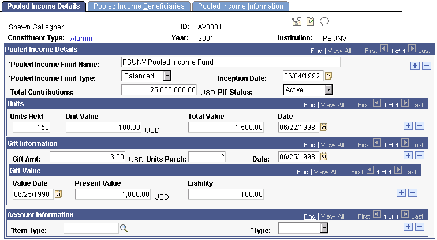Open the Account Information Type dropdown
This screenshot has width=437, height=240.
pyautogui.click(x=324, y=229)
